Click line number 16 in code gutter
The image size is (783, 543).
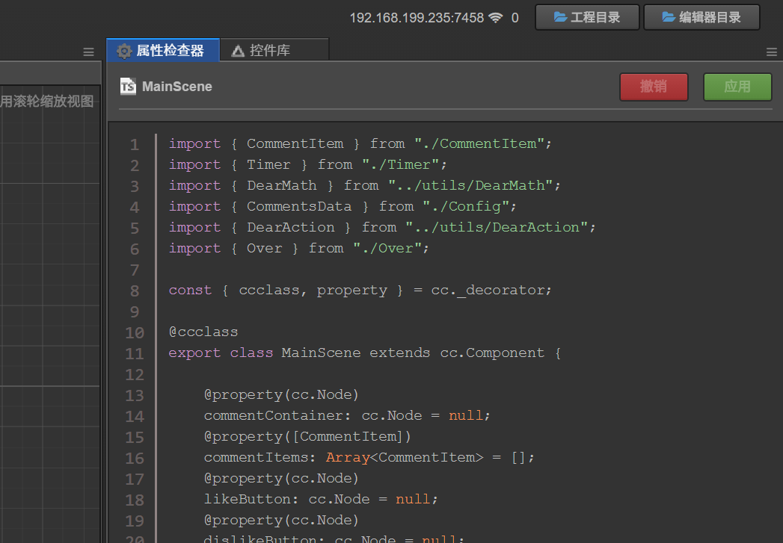135,459
